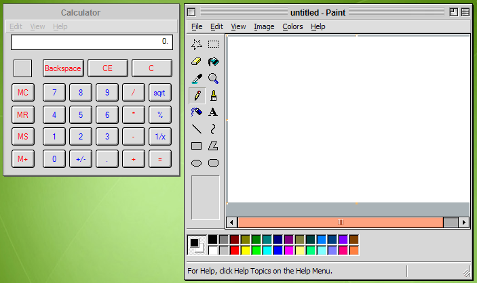Click digit 7 on Calculator
477x283 pixels.
tap(54, 93)
